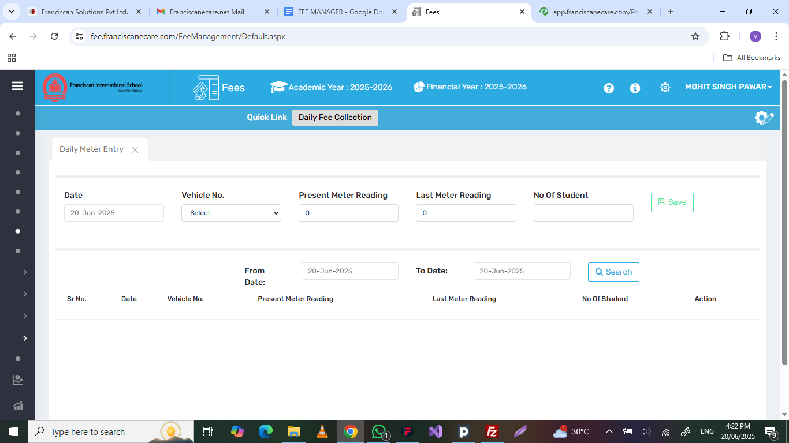Screen dimensions: 789x443
Task: Close the Daily Meter Entry tab
Action: (135, 149)
